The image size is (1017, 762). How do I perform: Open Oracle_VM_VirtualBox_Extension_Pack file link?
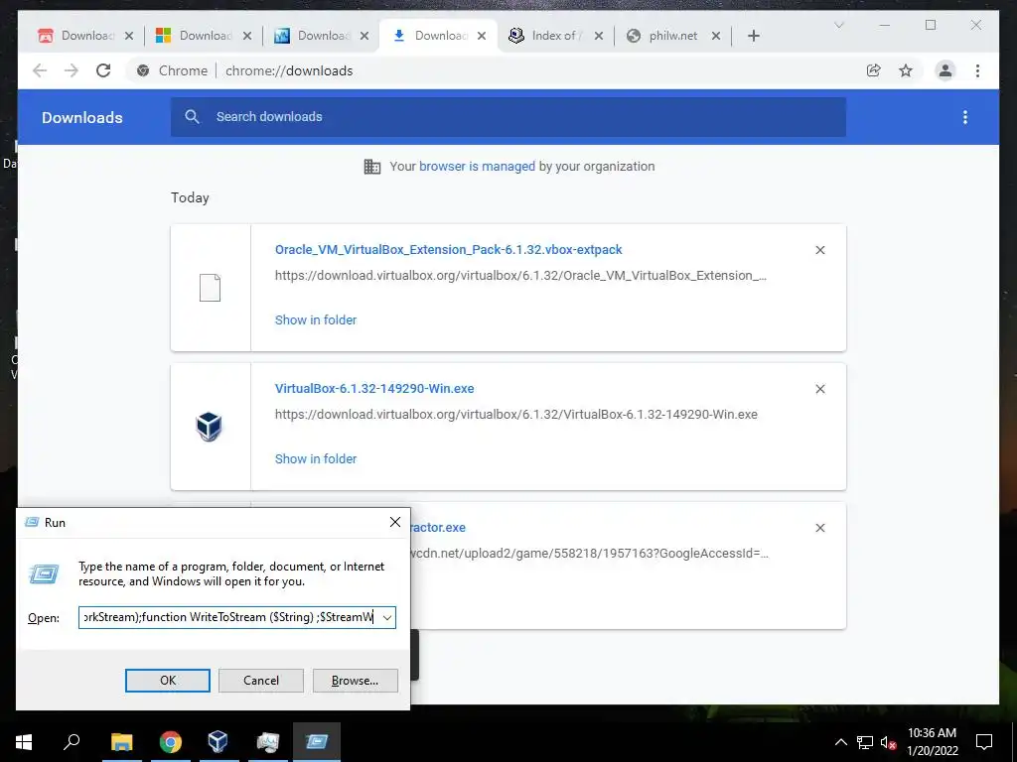[448, 249]
